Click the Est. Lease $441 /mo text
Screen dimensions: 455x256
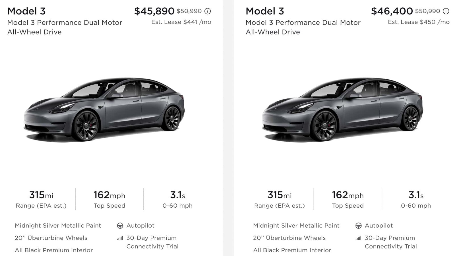[x=181, y=22]
